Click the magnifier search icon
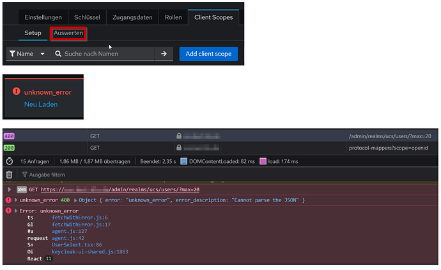Screen dimensions: 441x270 tap(58, 54)
